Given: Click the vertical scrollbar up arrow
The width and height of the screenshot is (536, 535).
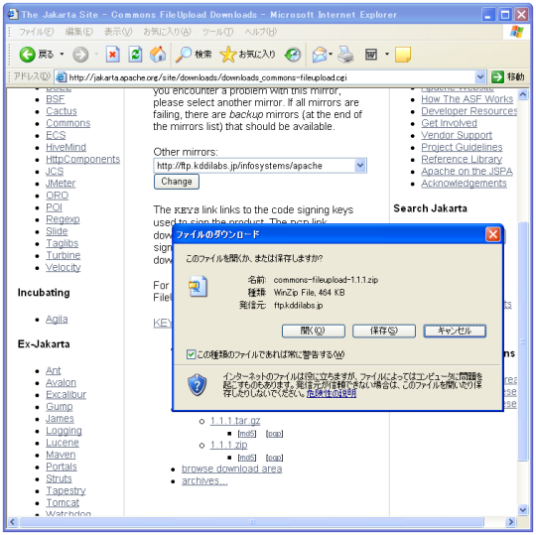Looking at the screenshot, I should [523, 94].
